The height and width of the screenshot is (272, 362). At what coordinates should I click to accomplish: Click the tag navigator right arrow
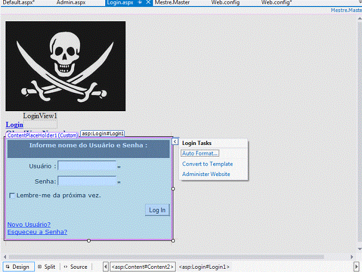tap(357, 267)
